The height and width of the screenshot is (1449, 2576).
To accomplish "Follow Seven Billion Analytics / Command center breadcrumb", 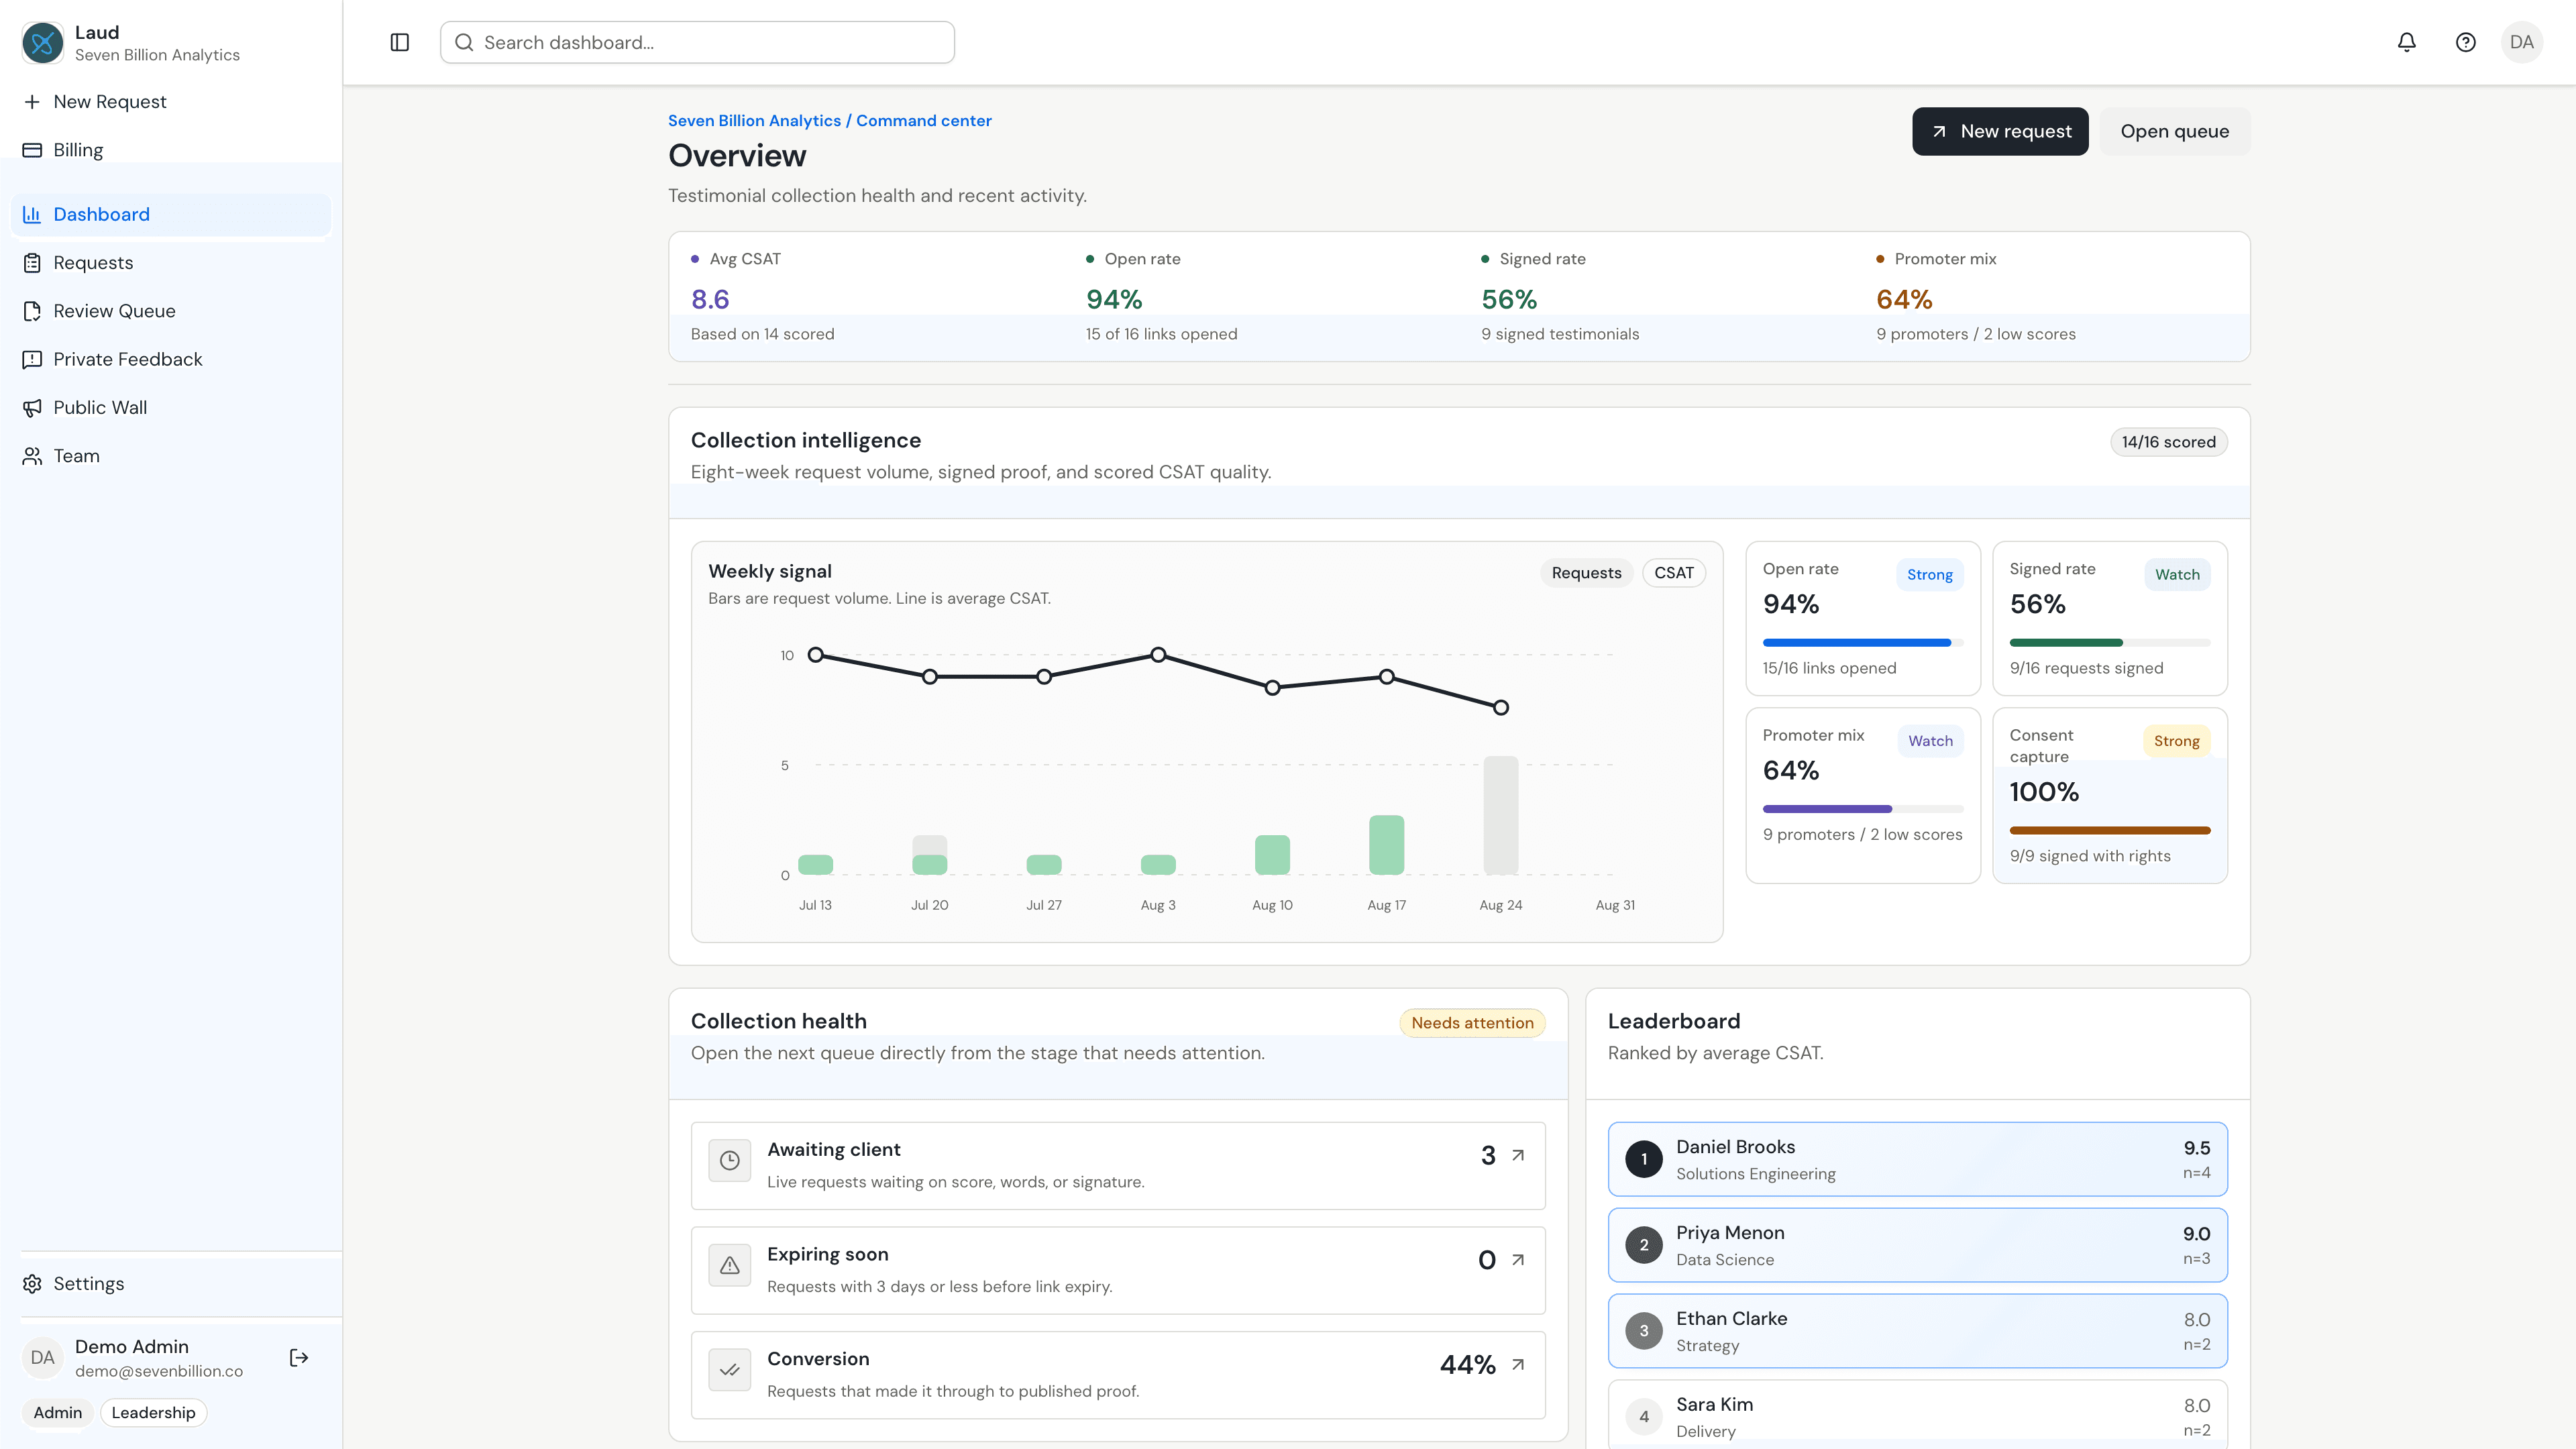I will (829, 120).
